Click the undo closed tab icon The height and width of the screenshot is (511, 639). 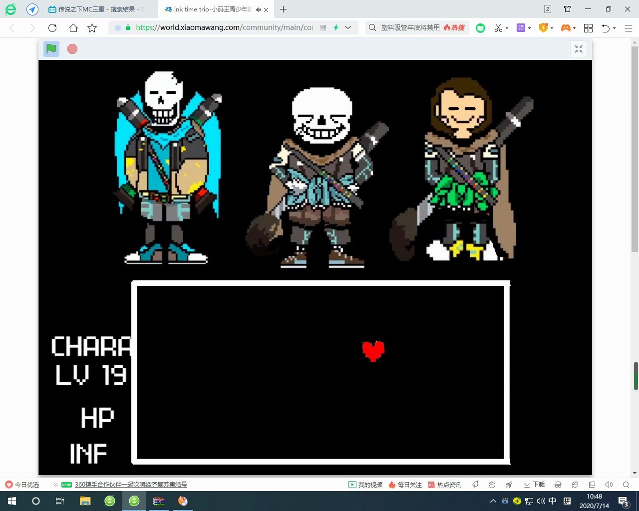click(x=606, y=28)
